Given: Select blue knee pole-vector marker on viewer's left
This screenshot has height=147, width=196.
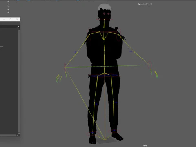Looking at the screenshot, I should coord(96,104).
